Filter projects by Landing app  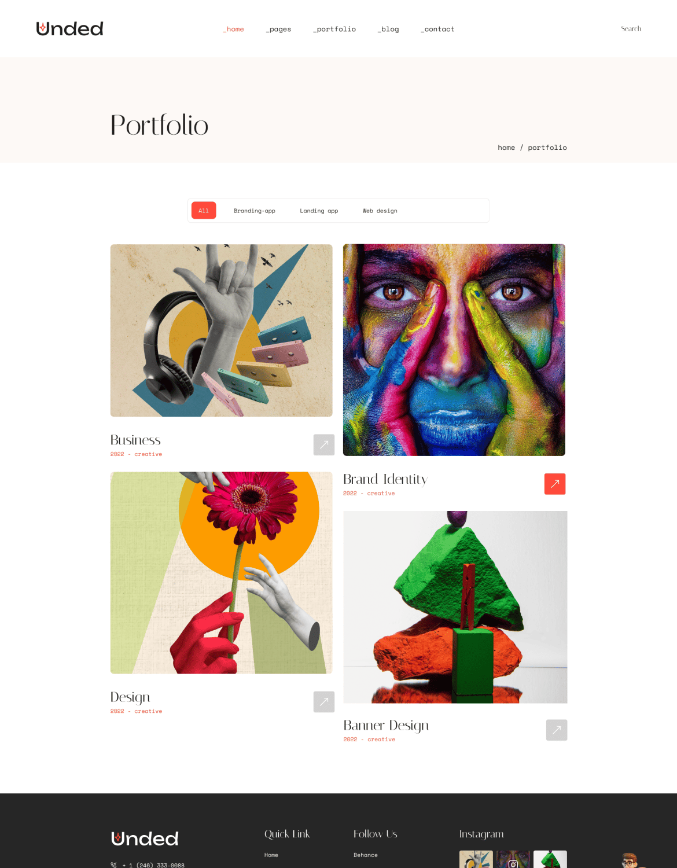click(x=319, y=211)
